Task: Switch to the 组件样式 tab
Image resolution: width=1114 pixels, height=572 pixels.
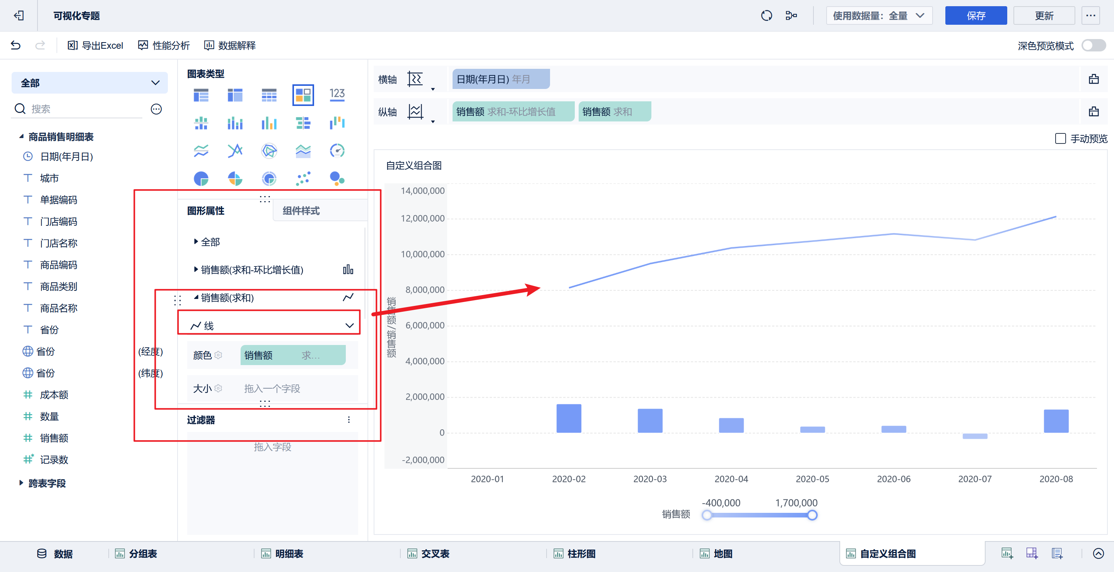Action: 301,211
